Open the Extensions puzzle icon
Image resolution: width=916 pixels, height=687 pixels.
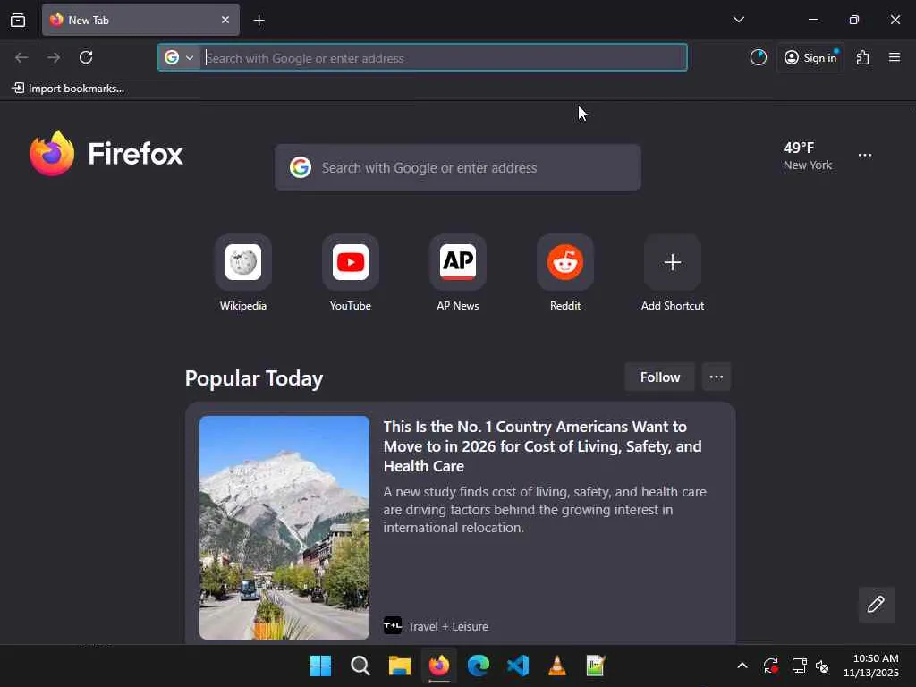(863, 57)
